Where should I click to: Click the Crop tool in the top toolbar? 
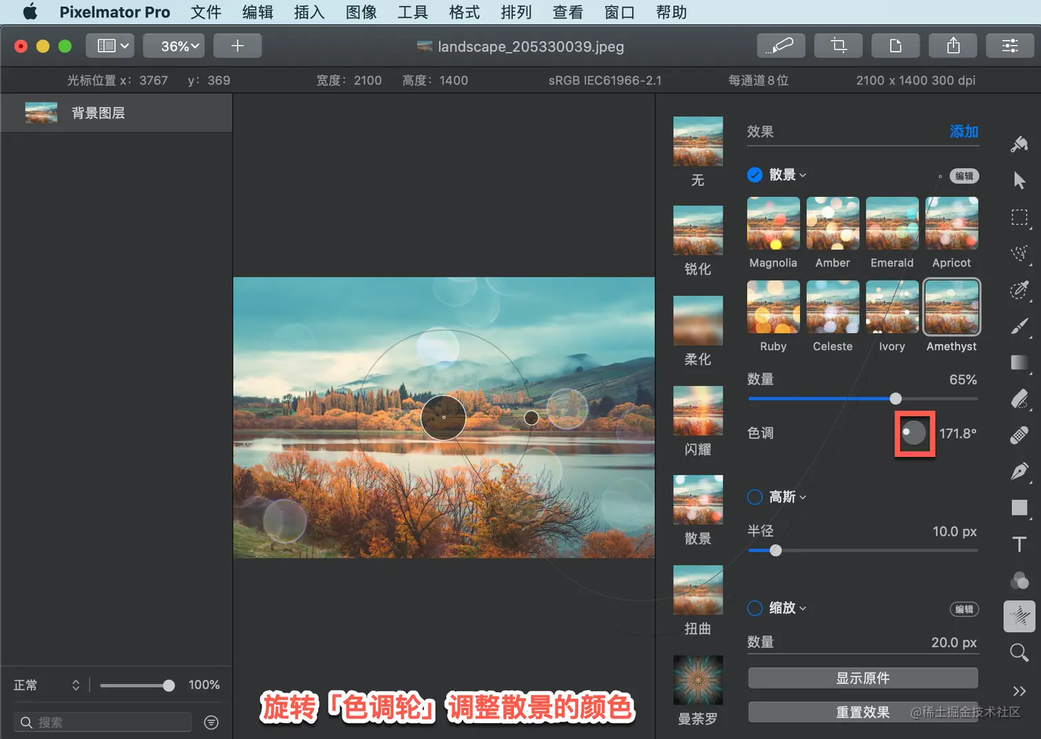click(x=838, y=46)
